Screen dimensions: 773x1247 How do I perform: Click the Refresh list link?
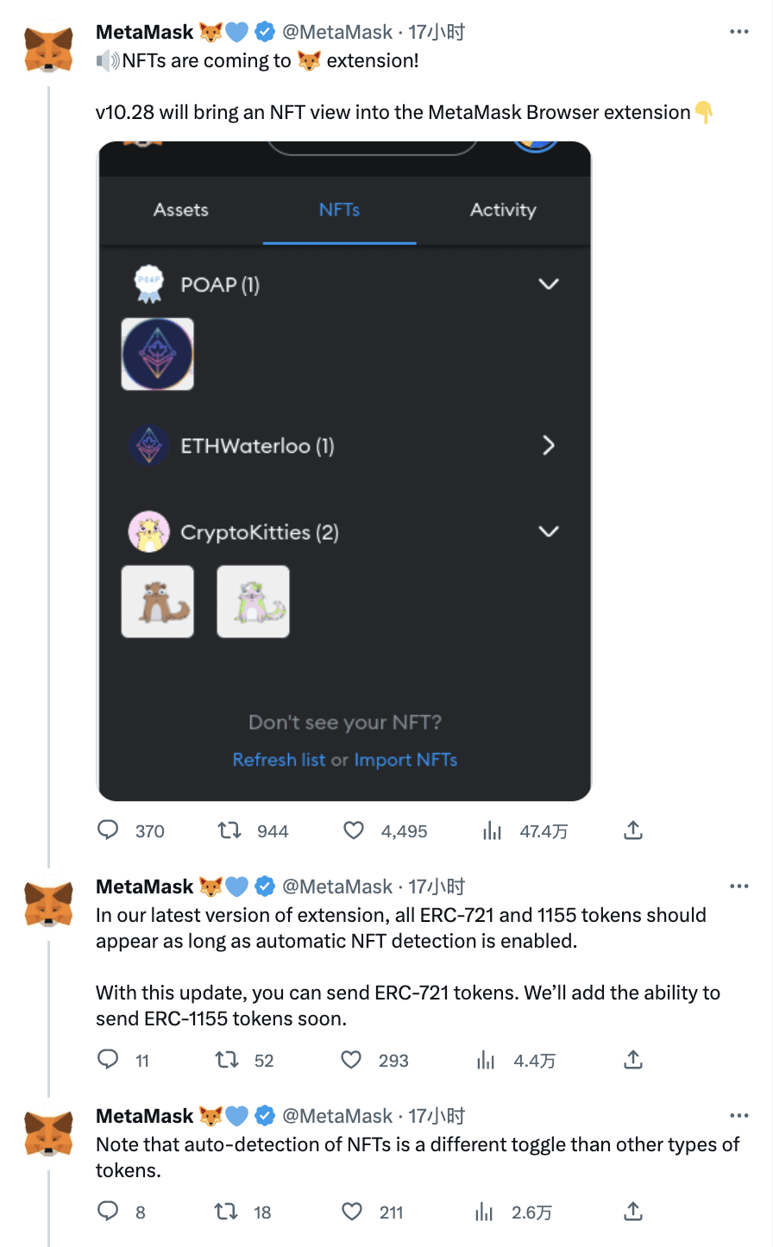pos(278,759)
